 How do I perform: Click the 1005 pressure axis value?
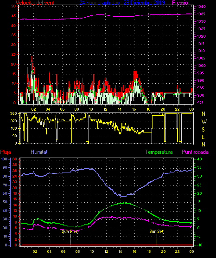[x=201, y=58]
